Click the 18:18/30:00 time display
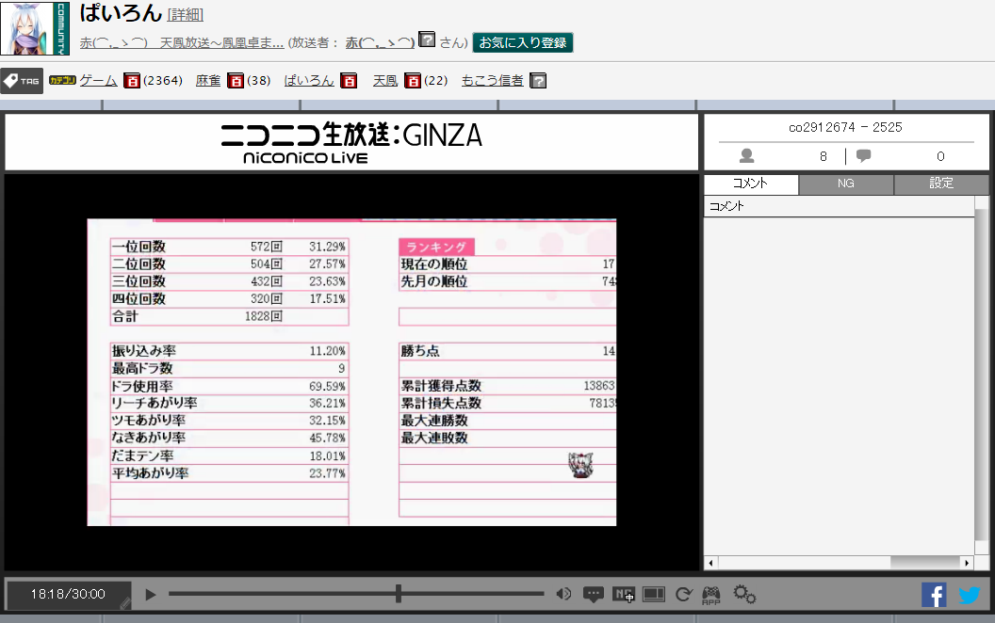The height and width of the screenshot is (623, 995). 68,595
